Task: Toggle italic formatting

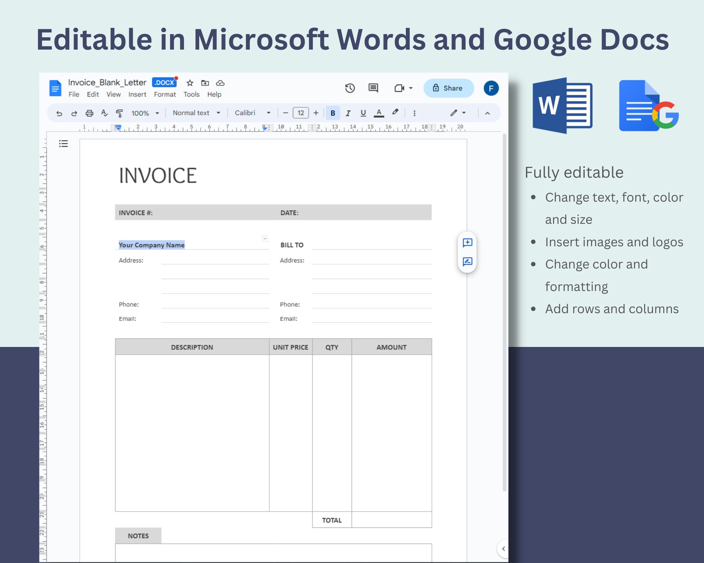Action: coord(348,113)
